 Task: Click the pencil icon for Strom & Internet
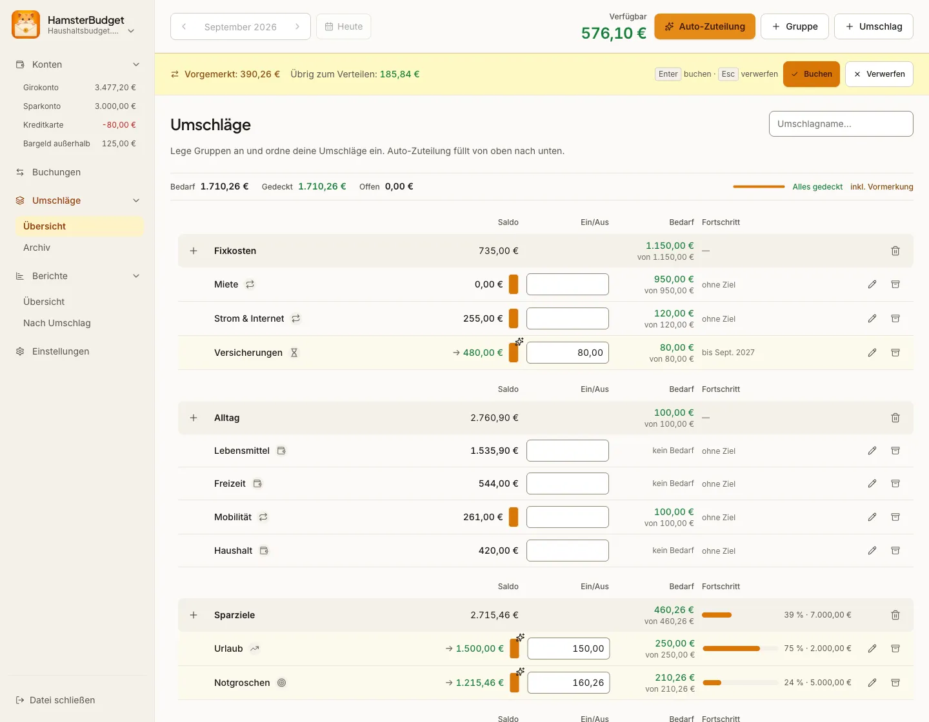tap(872, 318)
